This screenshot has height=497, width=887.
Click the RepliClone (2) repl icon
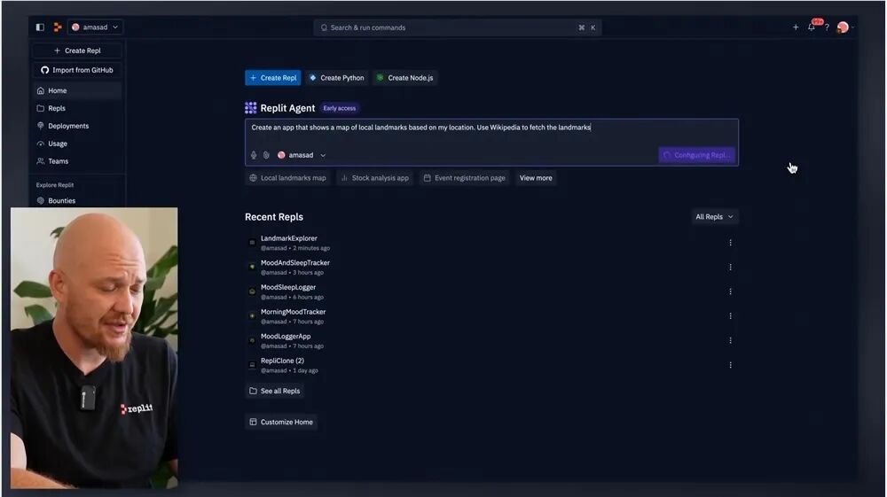pos(252,365)
